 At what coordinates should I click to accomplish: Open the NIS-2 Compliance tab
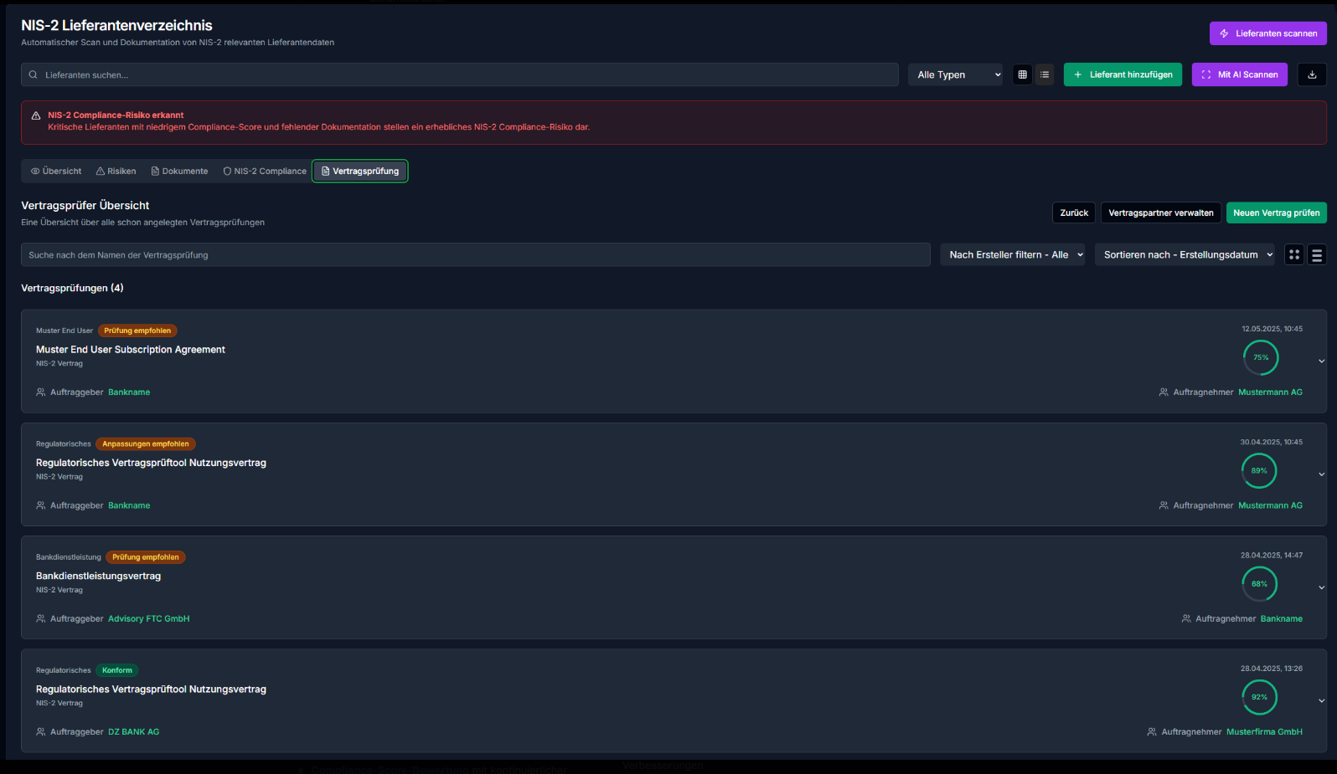tap(265, 171)
